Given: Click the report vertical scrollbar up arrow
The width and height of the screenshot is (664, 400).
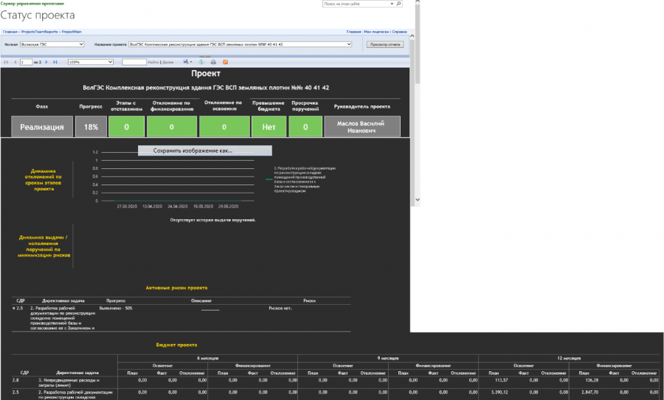Looking at the screenshot, I should click(412, 35).
